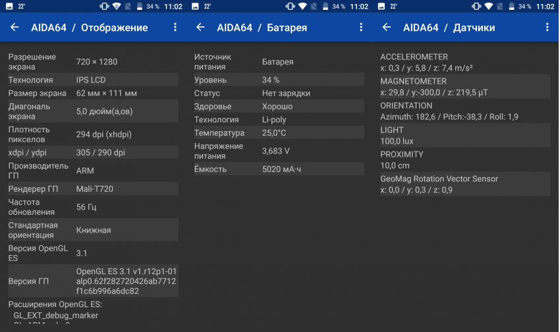The image size is (560, 332).
Task: Tap the Расширения OpenGL ES heading
Action: 55,304
